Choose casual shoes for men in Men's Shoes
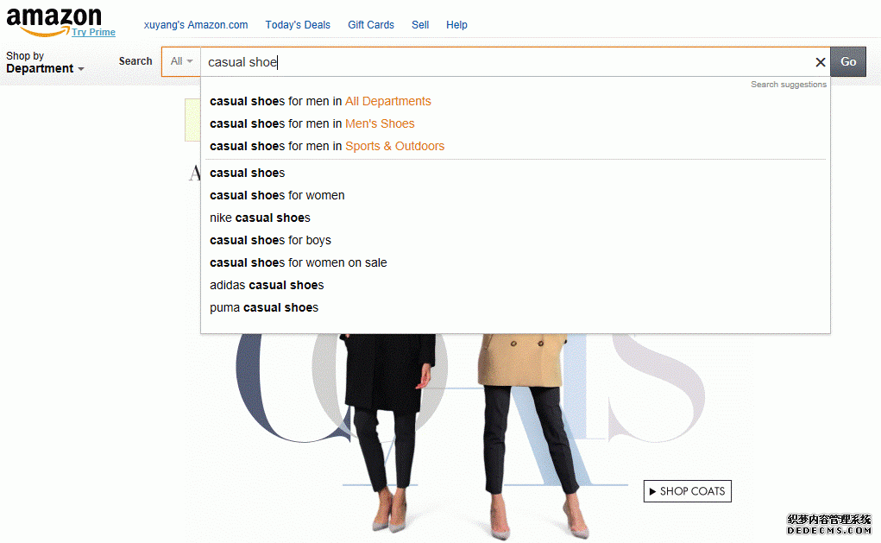 (311, 123)
